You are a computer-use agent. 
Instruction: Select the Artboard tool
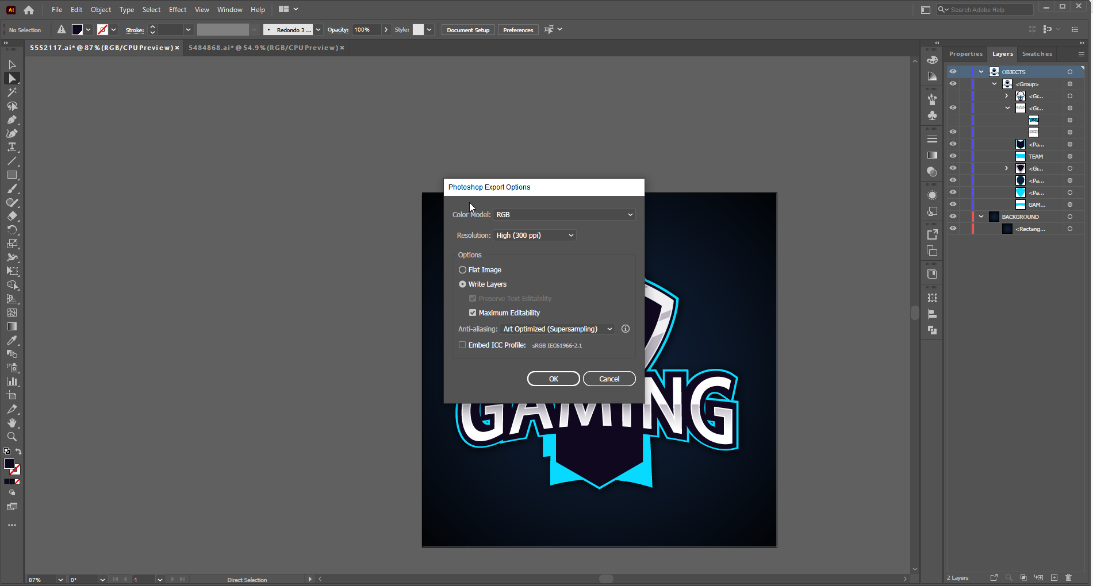click(12, 396)
